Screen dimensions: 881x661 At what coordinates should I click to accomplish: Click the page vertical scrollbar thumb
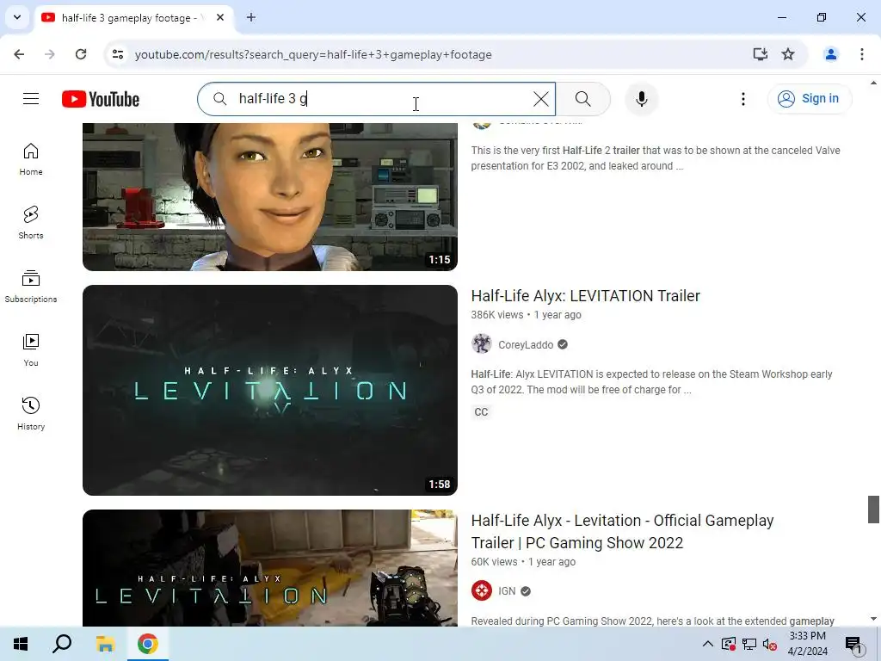pyautogui.click(x=873, y=510)
